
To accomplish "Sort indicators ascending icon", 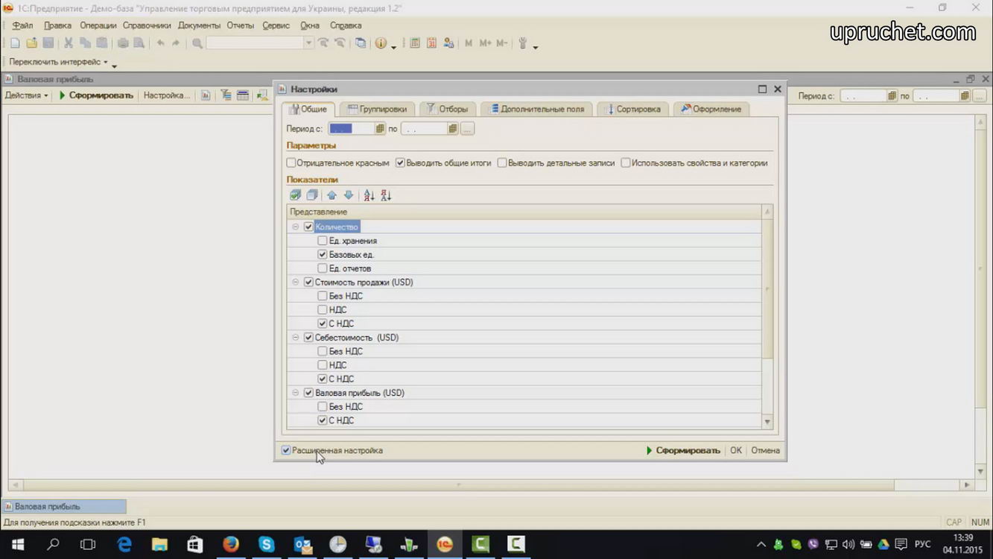I will (369, 195).
